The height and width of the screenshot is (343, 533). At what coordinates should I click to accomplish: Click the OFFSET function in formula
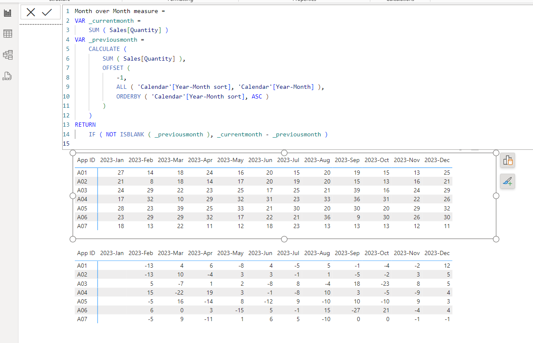point(113,68)
